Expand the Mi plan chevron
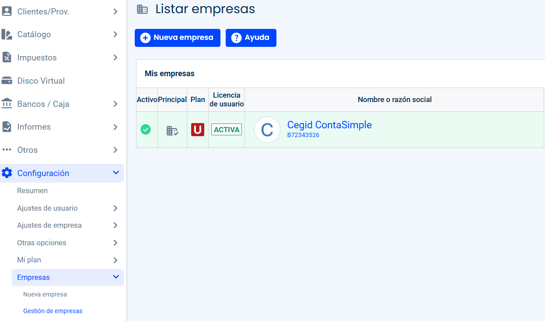 pos(115,260)
